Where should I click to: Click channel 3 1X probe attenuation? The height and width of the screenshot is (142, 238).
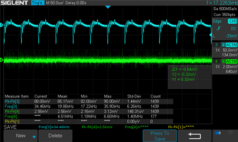218,50
